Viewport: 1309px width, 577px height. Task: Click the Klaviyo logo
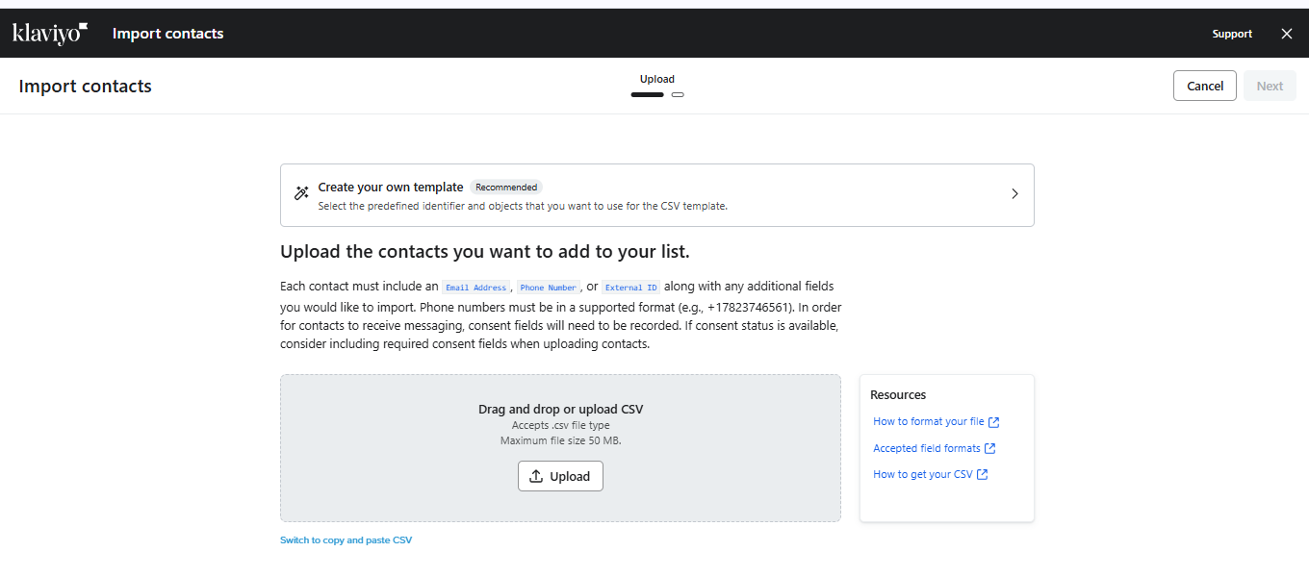pyautogui.click(x=50, y=34)
